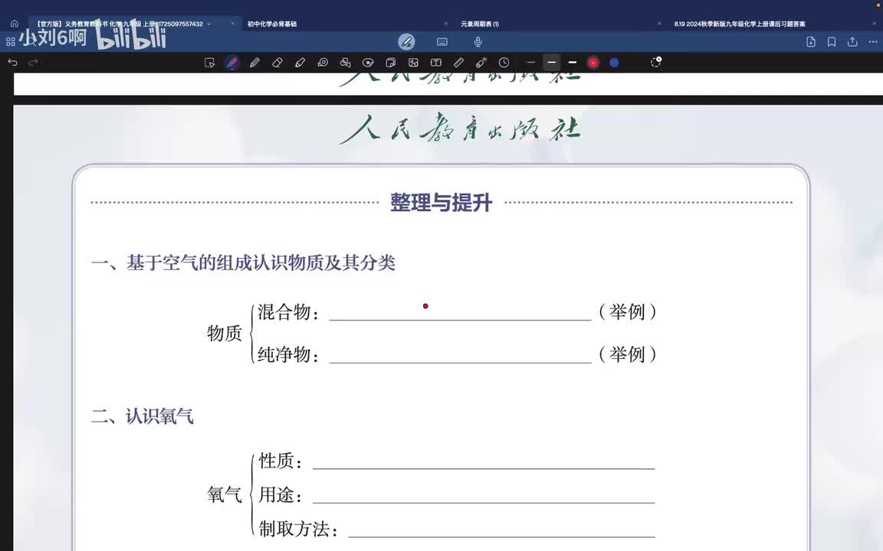Viewport: 883px width, 551px height.
Task: Activate the laser pointer tool
Action: tap(481, 63)
